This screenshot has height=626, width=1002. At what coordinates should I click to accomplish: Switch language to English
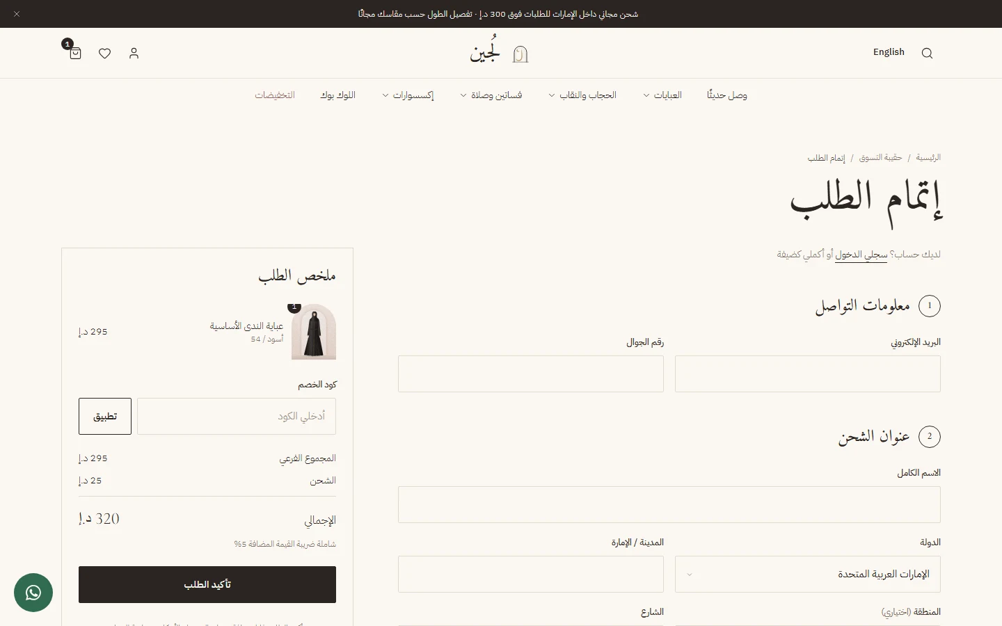(889, 52)
